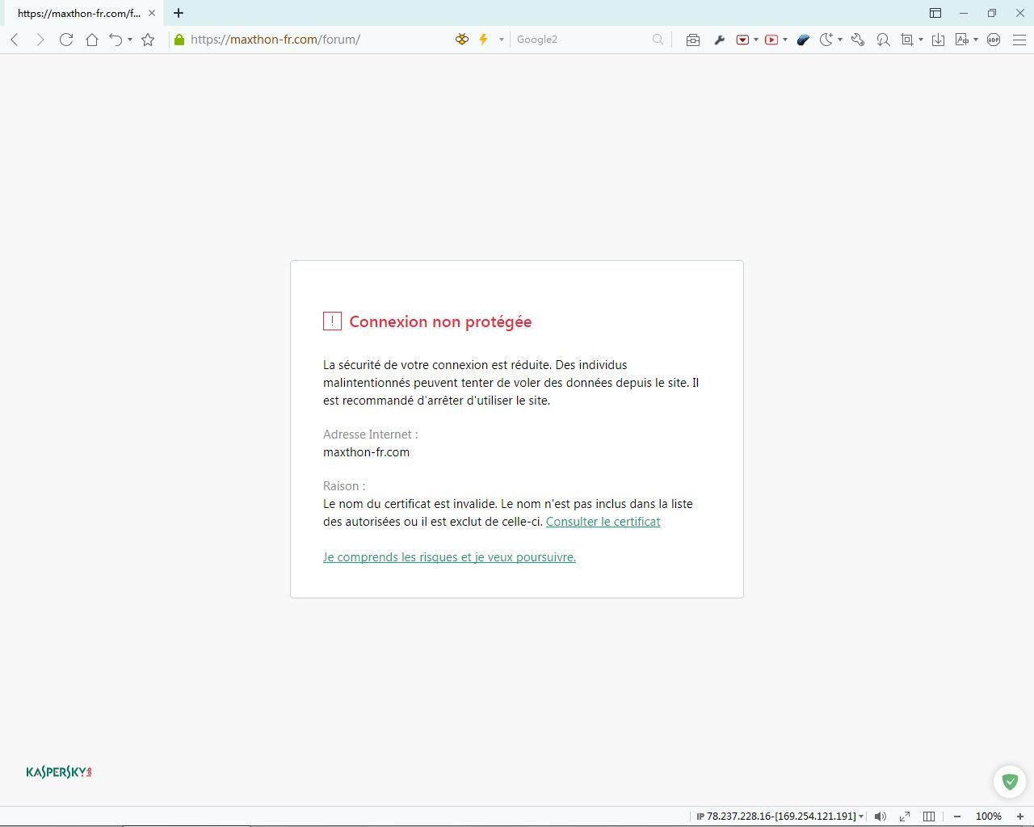The image size is (1034, 827).
Task: Click the ABP Adblock Plus icon
Action: click(x=994, y=40)
